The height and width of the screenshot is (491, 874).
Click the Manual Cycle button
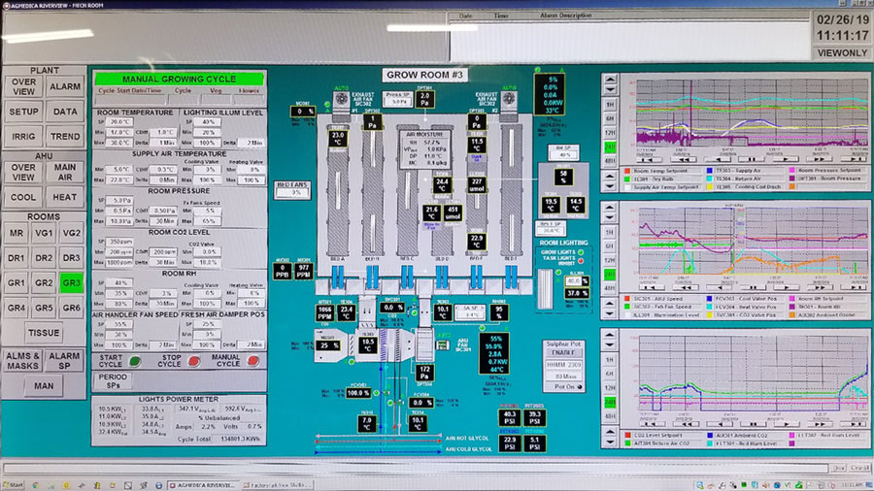pos(252,361)
